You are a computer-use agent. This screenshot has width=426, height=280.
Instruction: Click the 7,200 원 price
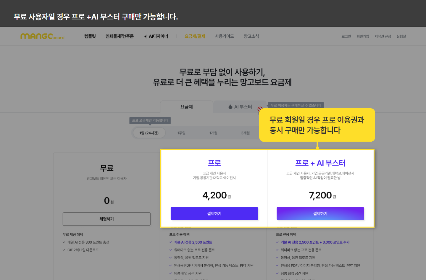pyautogui.click(x=322, y=195)
